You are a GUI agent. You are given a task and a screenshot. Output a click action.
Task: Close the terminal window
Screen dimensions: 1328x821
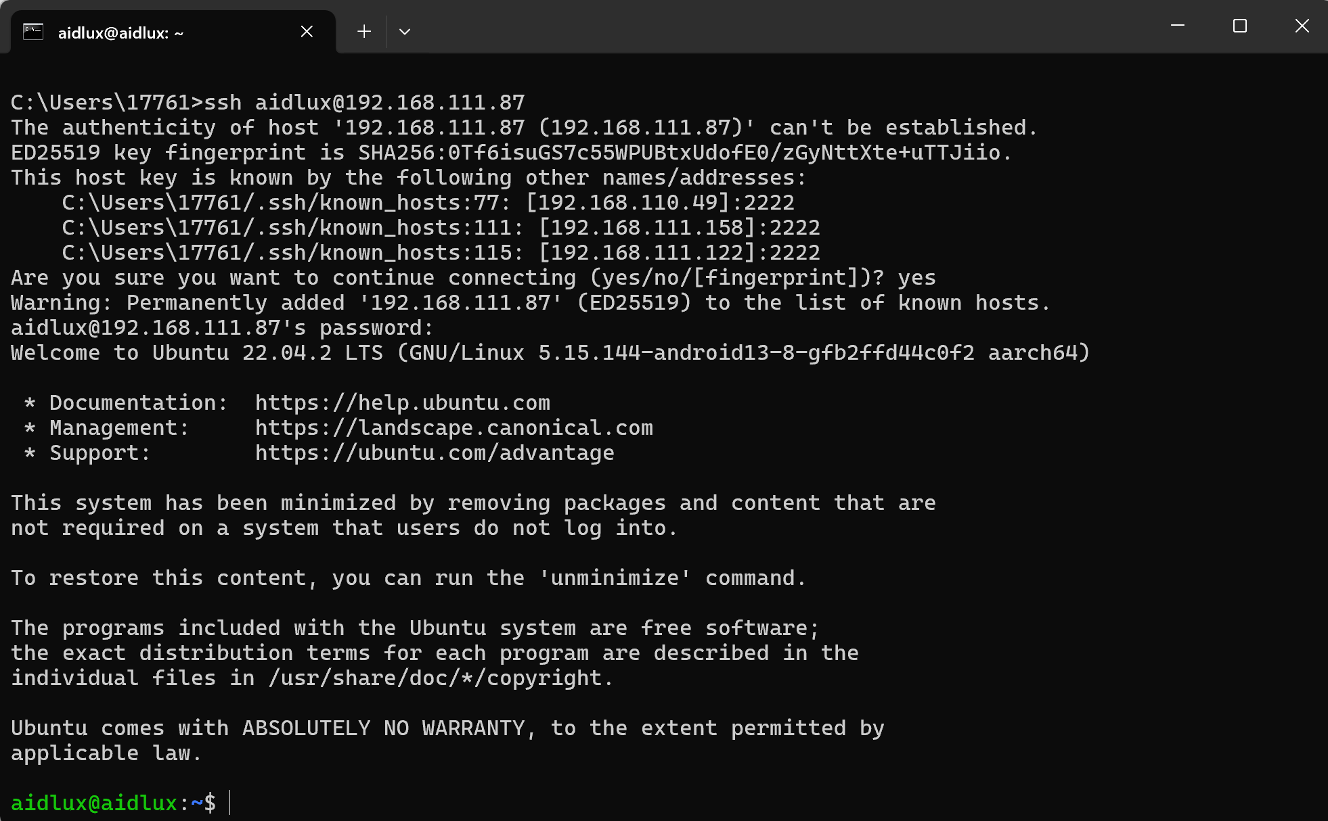[1302, 26]
